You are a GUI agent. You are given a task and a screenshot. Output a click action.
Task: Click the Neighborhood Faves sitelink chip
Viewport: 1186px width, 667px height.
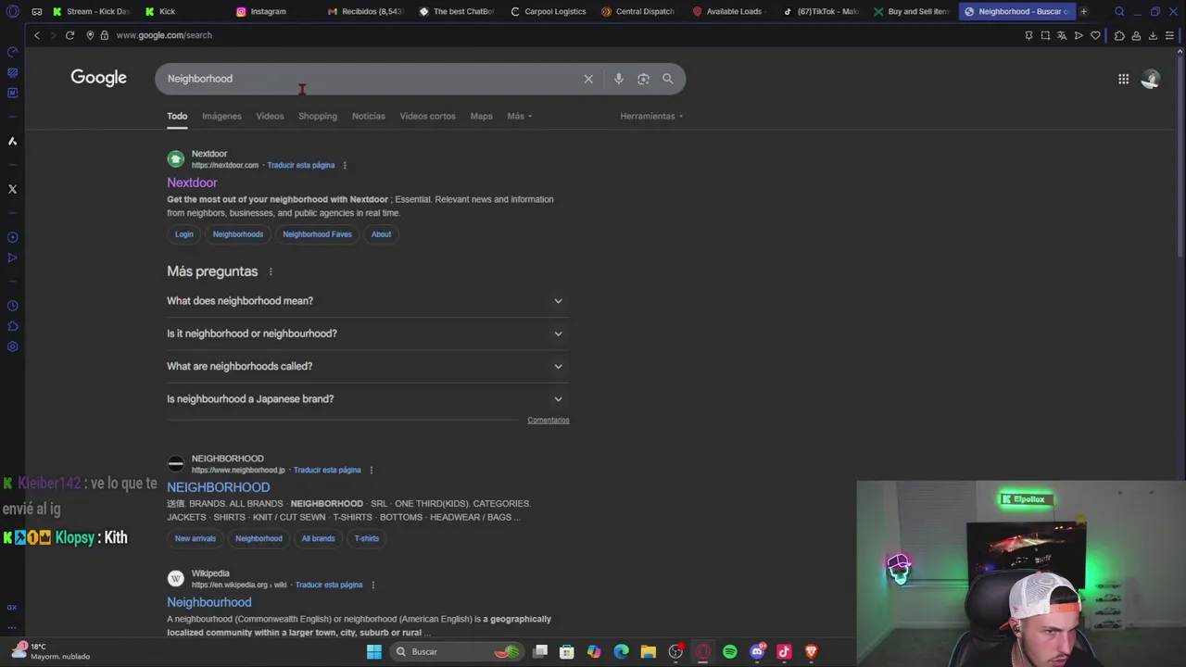coord(317,234)
